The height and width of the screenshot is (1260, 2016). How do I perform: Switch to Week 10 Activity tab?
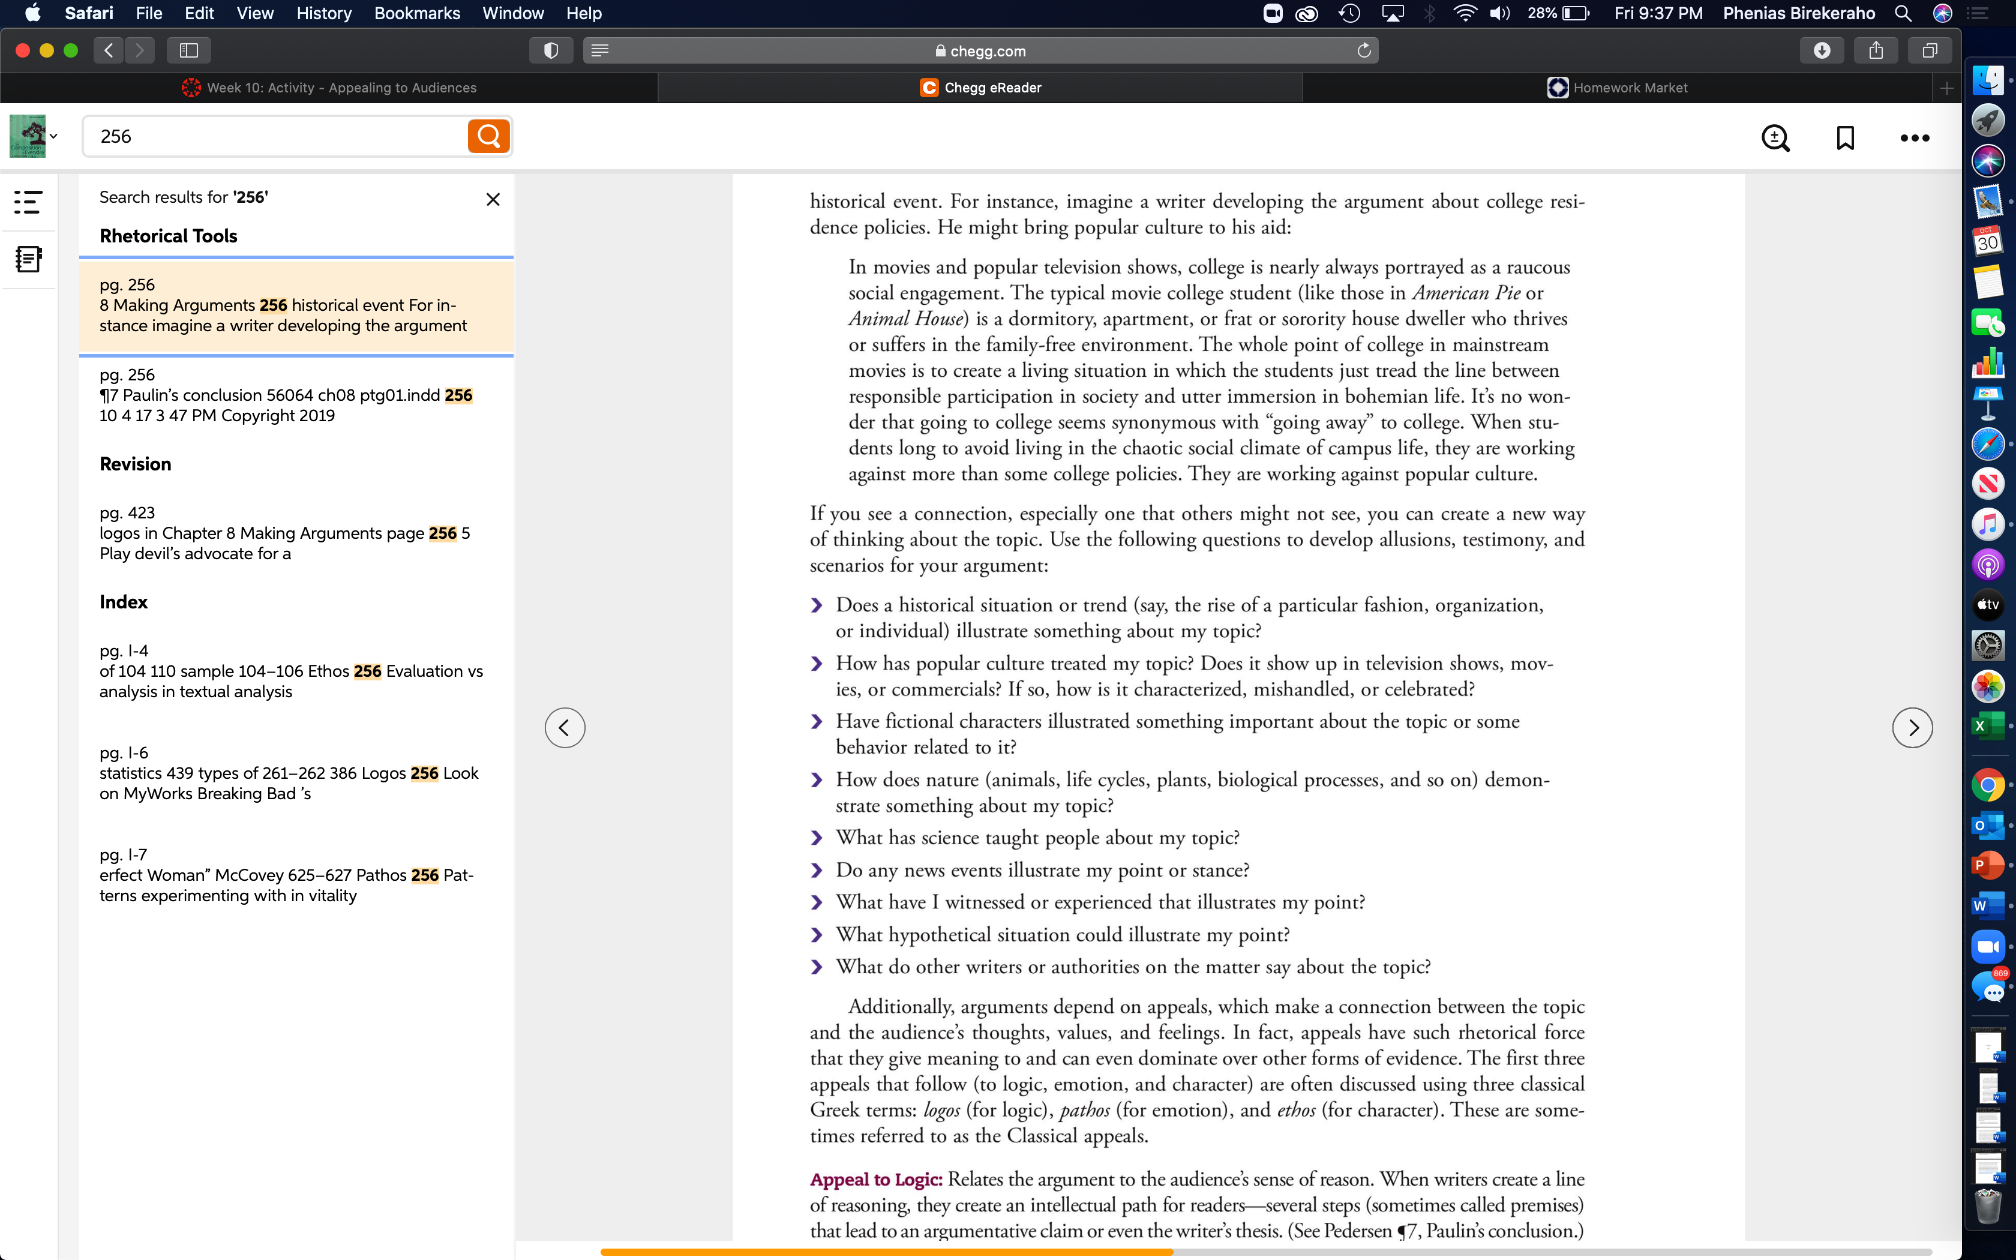coord(329,88)
